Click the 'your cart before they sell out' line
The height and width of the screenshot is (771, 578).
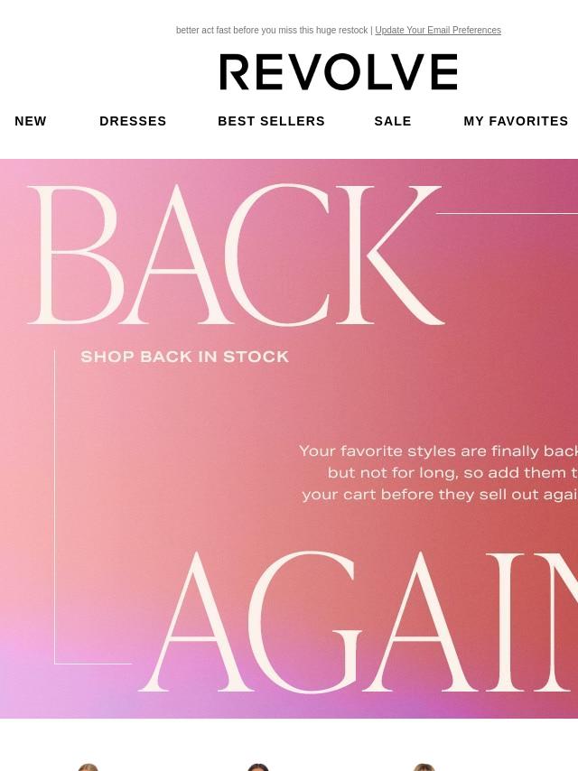[439, 494]
